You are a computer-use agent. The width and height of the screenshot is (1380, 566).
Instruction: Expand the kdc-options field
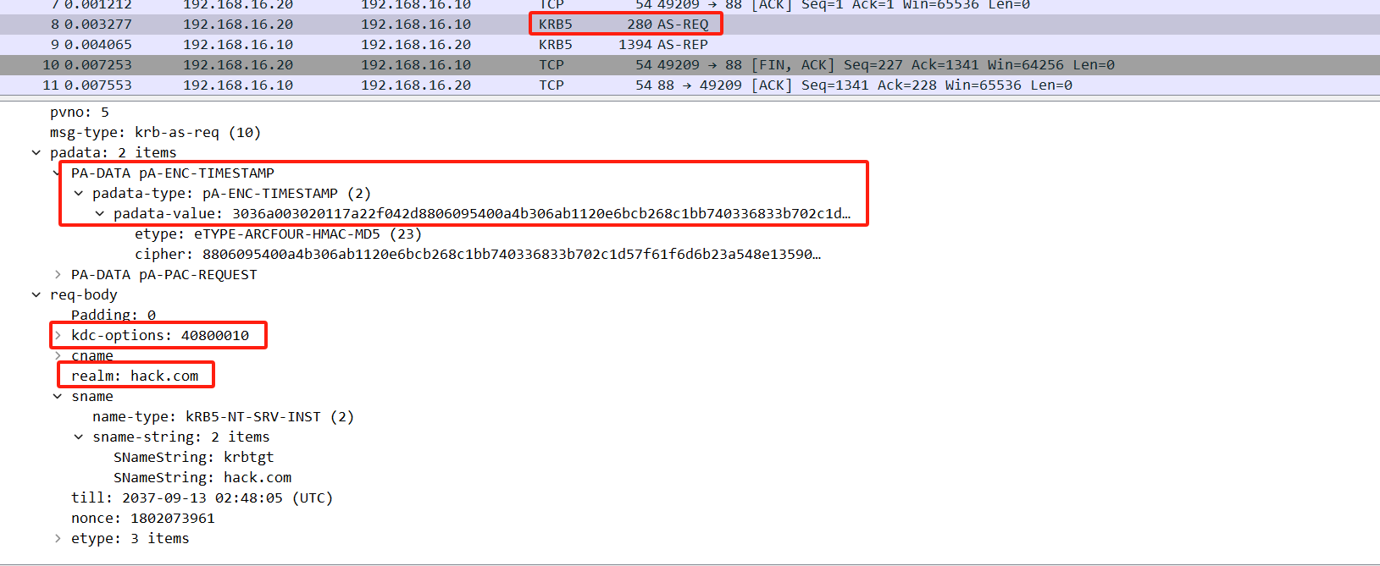click(x=58, y=336)
